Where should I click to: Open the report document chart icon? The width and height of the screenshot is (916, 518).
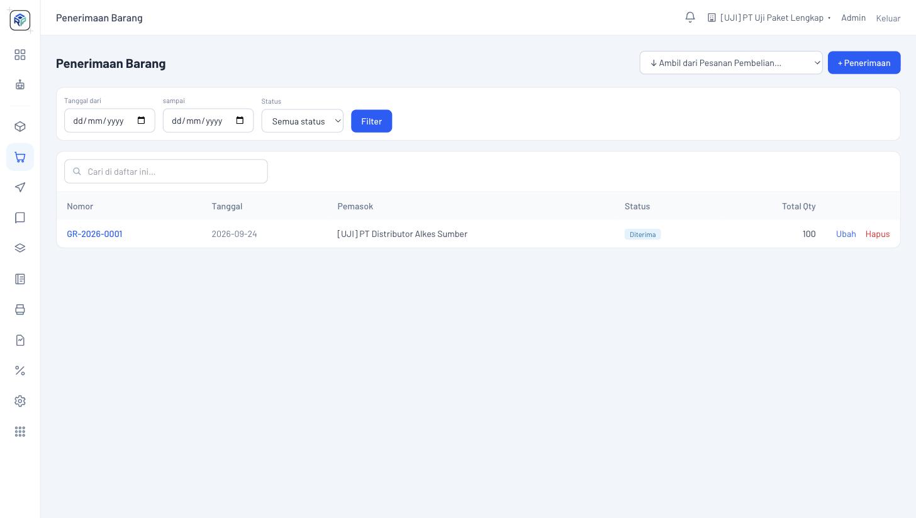point(20,340)
